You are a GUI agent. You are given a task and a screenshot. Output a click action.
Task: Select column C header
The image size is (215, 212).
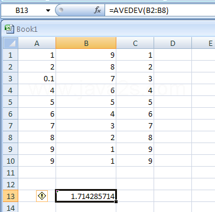point(135,43)
